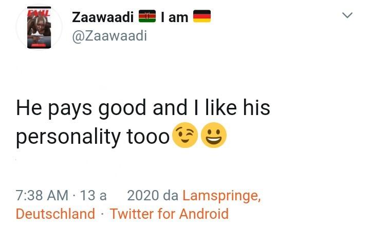Open the Lamspringe location link
370x227 pixels.
(221, 196)
